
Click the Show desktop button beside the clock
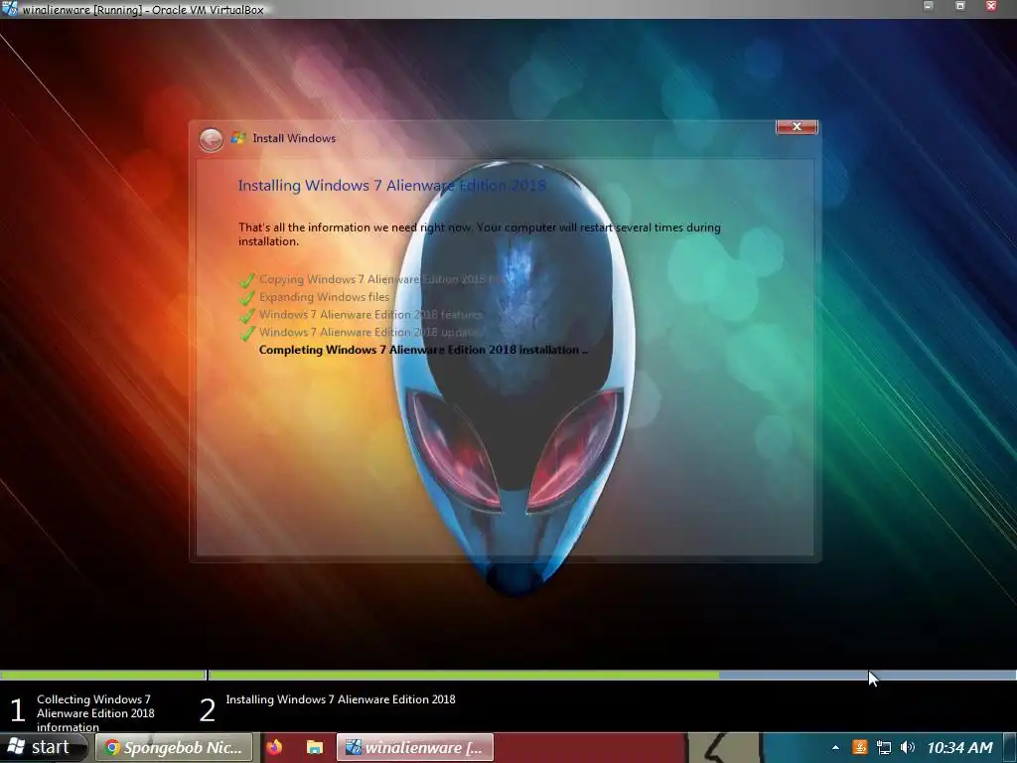click(1010, 747)
